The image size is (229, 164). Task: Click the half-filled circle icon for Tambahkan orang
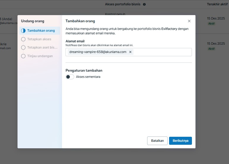(x=23, y=31)
